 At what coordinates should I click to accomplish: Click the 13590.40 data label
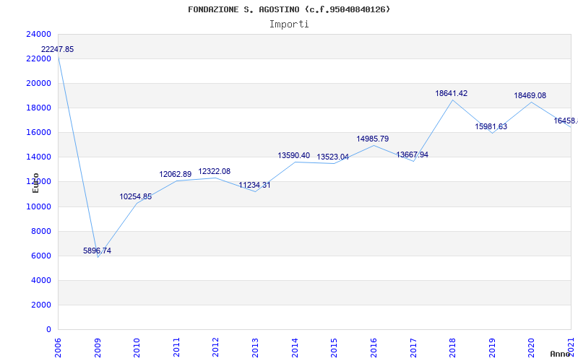click(x=294, y=155)
